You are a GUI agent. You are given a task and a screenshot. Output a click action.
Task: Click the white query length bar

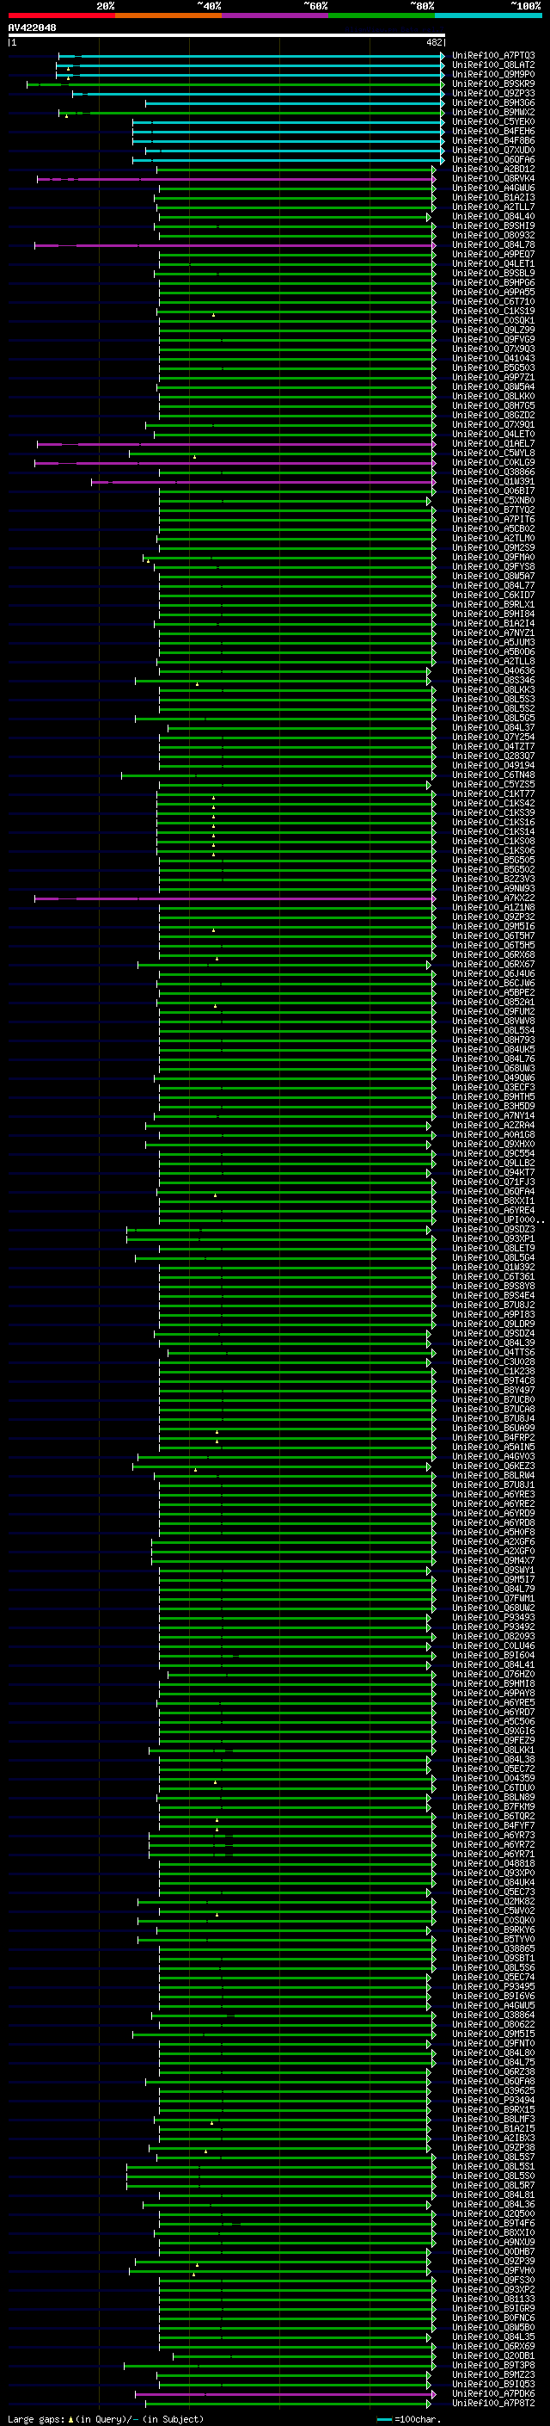coord(226,34)
